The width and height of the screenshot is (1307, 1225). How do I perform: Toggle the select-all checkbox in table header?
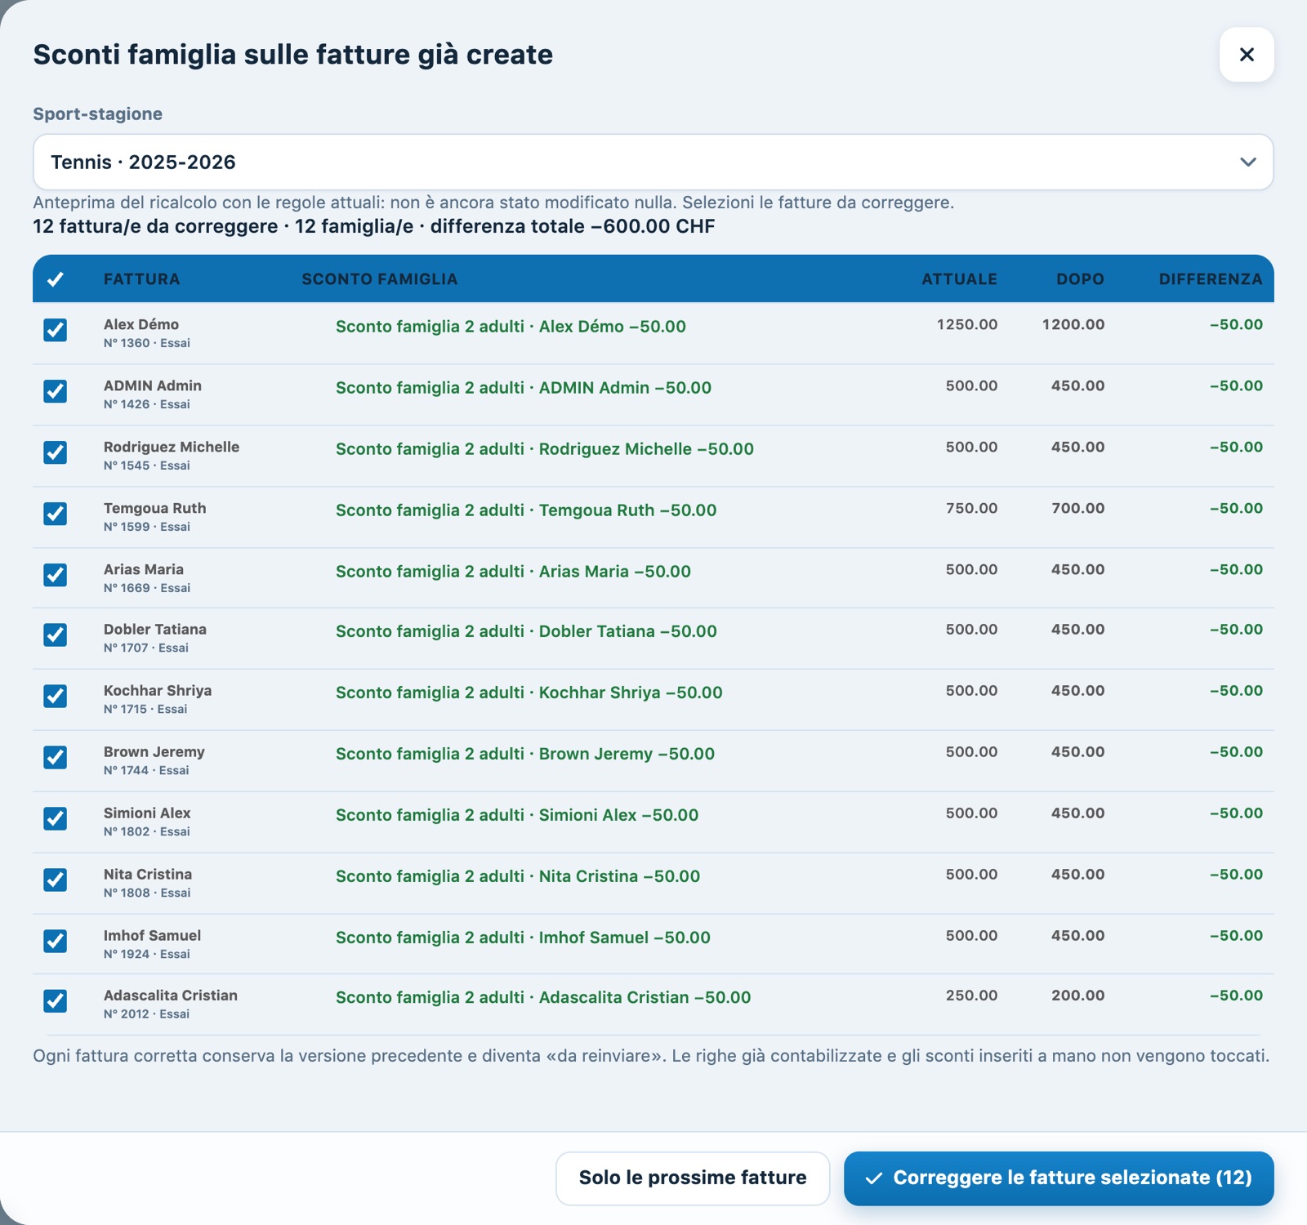point(56,279)
